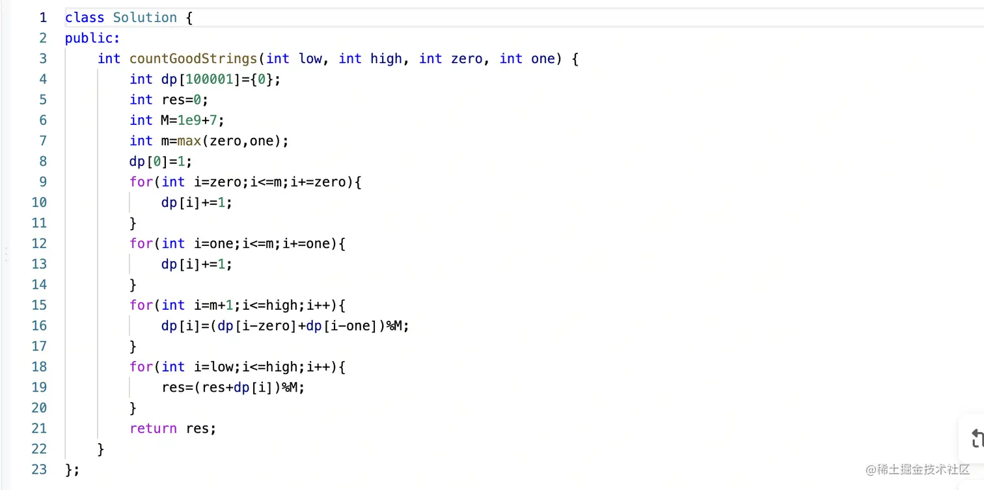Click the "int one" parameter
984x490 pixels.
[526, 59]
